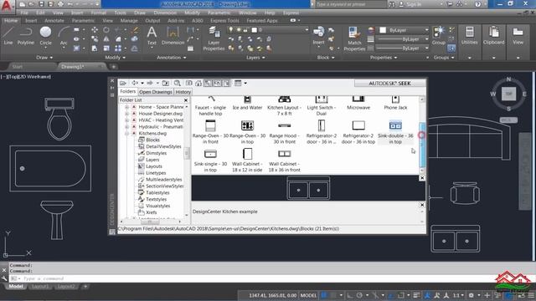This screenshot has width=536, height=301.
Task: Click the Range Hood 30 in front block
Action: [285, 132]
